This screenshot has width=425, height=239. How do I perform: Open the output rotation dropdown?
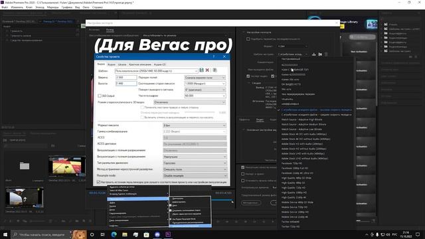pos(205,90)
